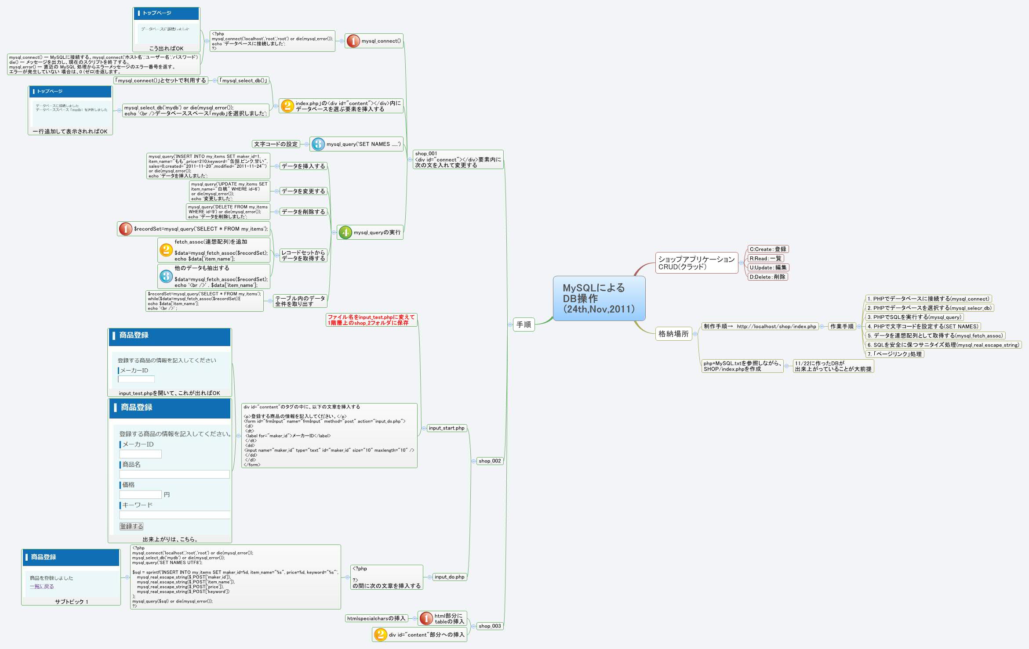Collapse the shop_002 topic branch
1029x649 pixels.
[x=473, y=462]
